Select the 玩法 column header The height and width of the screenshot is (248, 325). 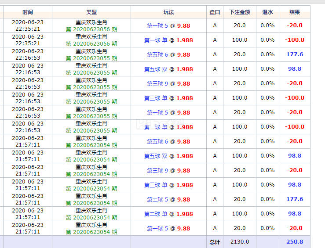pos(168,12)
